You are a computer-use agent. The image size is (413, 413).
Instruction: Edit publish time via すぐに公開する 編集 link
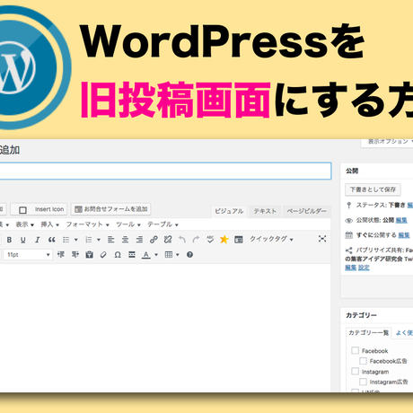[x=404, y=235]
